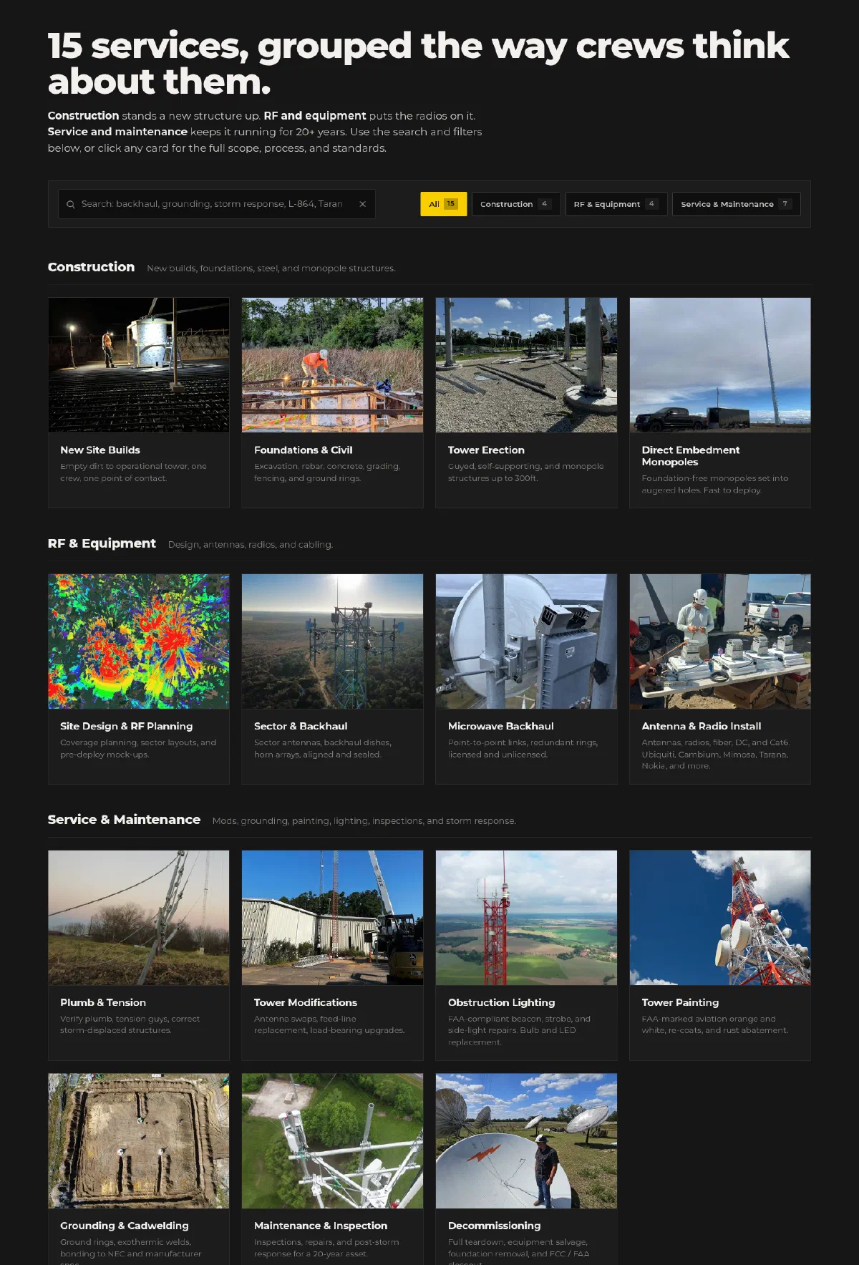Open Obstruction Lighting tower photo
This screenshot has height=1265, width=859.
coord(526,918)
